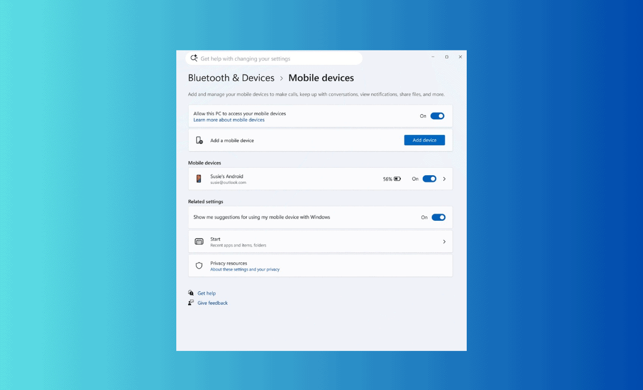
Task: Turn off mobile device suggestions toggle
Action: click(438, 217)
